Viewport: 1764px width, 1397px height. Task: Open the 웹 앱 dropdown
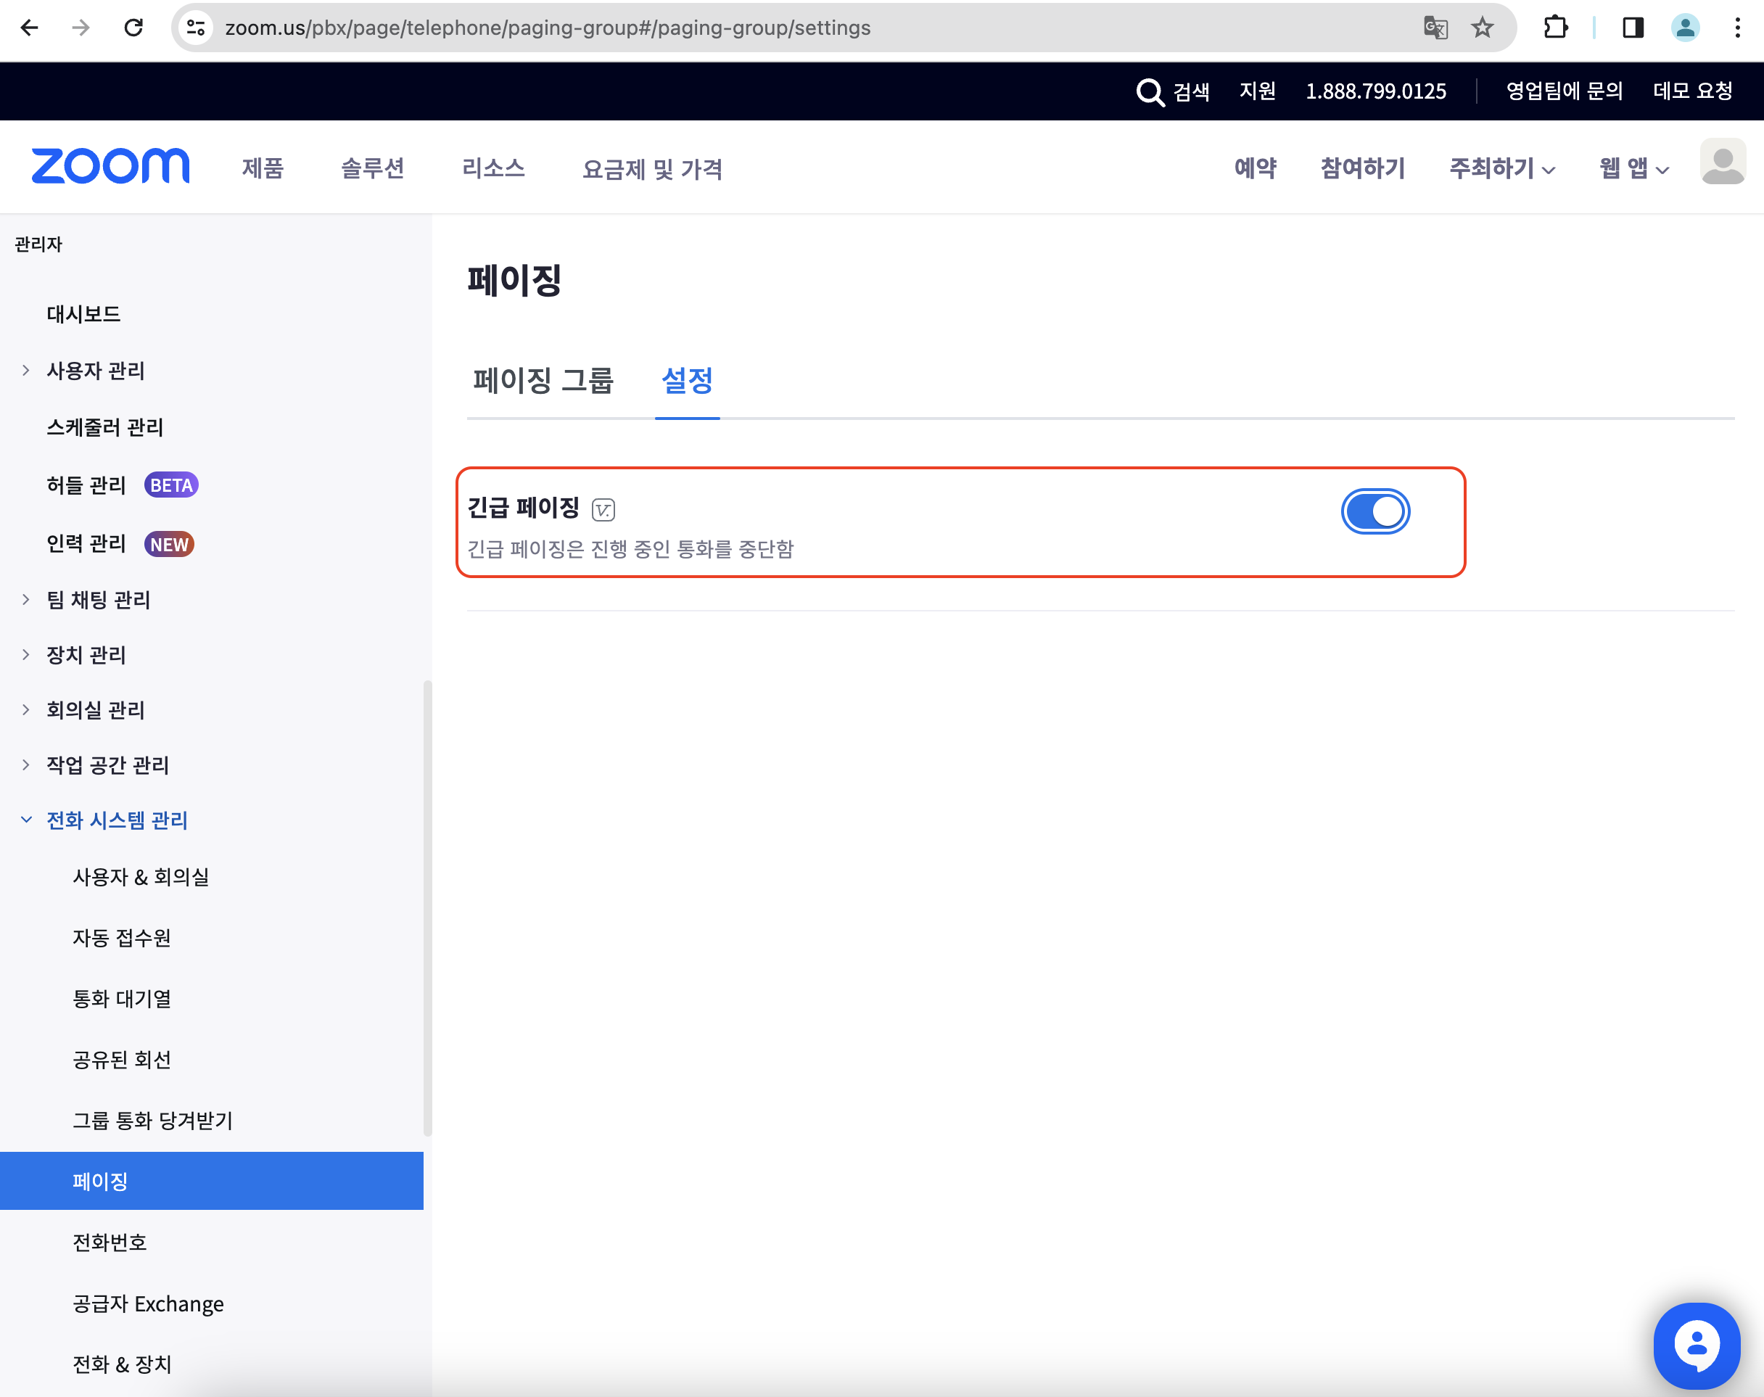click(x=1633, y=168)
